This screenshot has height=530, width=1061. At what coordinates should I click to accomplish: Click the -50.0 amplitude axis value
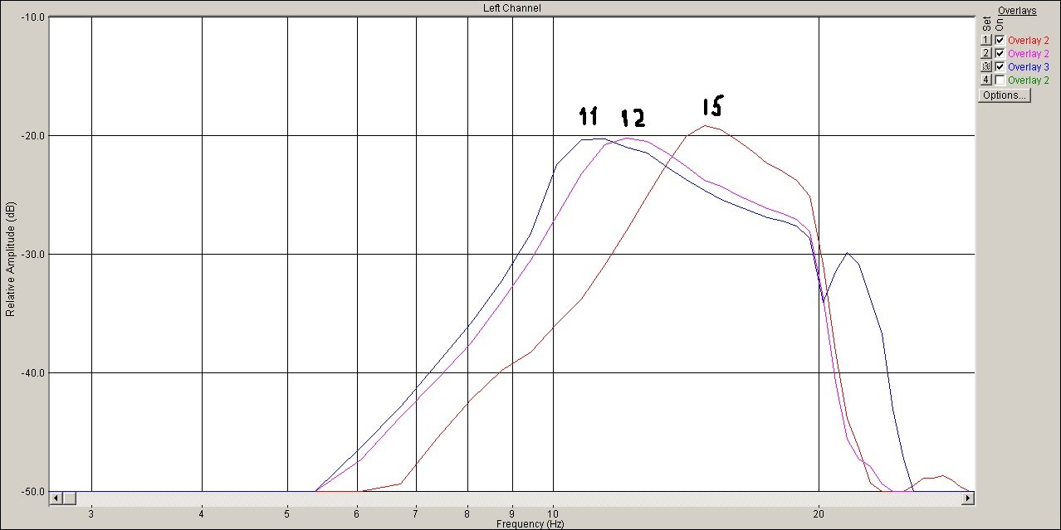tap(34, 492)
